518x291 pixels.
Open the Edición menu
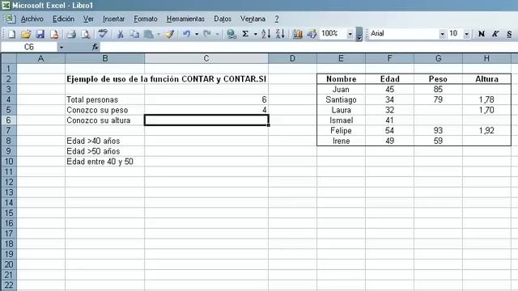click(x=63, y=19)
